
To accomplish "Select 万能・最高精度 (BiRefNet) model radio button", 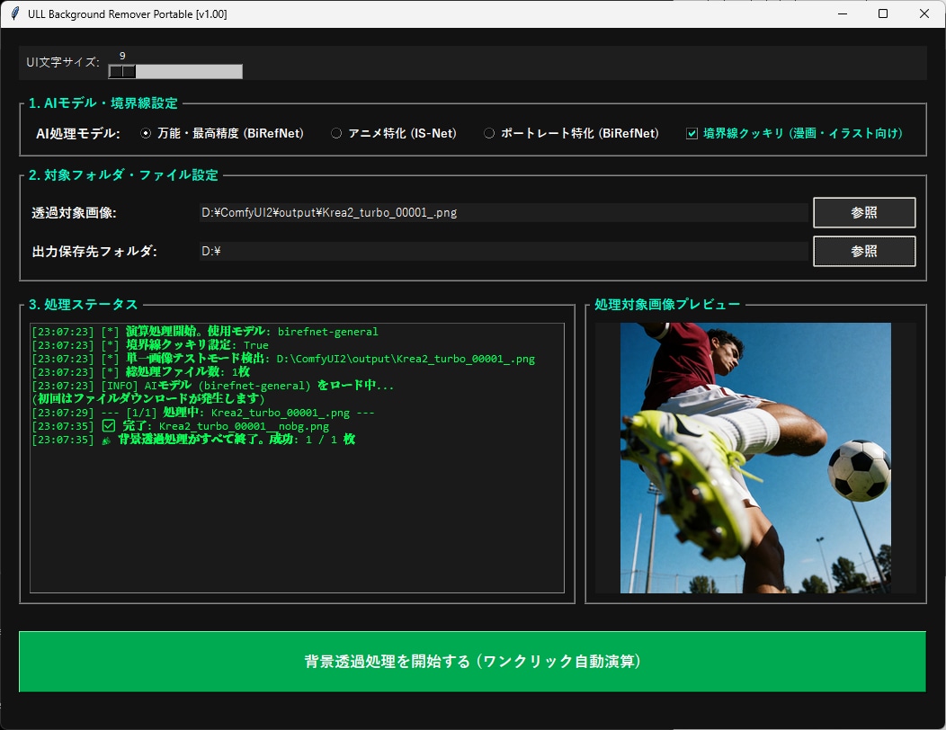I will tap(146, 133).
